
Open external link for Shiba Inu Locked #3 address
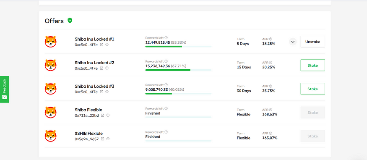coord(102,92)
